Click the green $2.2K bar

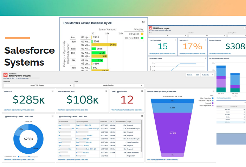coord(97,60)
